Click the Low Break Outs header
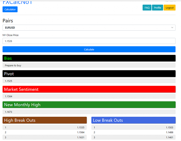 click(x=134, y=120)
